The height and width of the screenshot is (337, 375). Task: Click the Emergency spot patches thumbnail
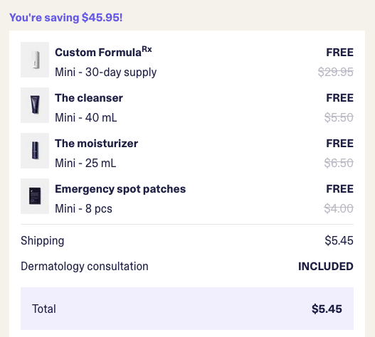[35, 196]
